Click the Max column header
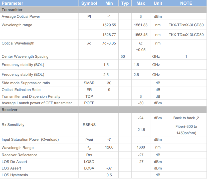This screenshot has height=179, width=207. click(x=141, y=3)
